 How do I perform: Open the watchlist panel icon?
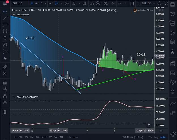(172, 5)
